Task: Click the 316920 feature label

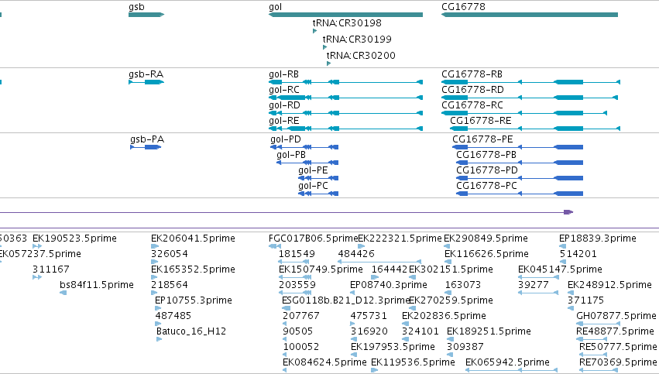Action: (x=369, y=332)
